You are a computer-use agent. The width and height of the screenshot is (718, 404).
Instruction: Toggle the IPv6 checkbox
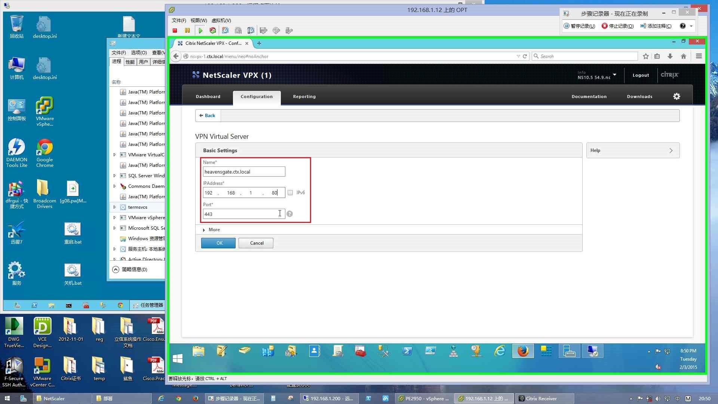tap(290, 193)
